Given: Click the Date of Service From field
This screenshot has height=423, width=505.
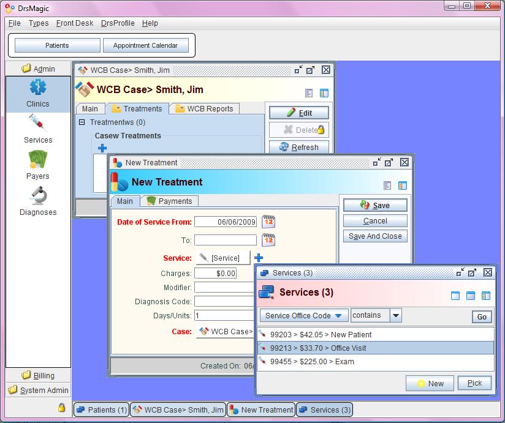Looking at the screenshot, I should (226, 222).
